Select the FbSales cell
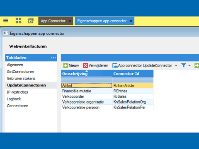The width and height of the screenshot is (199, 149). (133, 96)
